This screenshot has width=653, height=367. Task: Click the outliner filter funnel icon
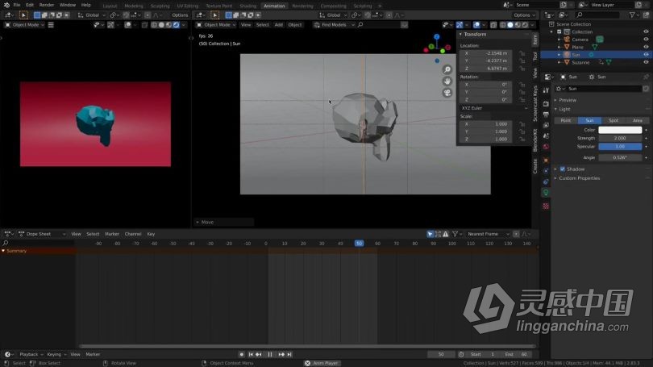632,15
